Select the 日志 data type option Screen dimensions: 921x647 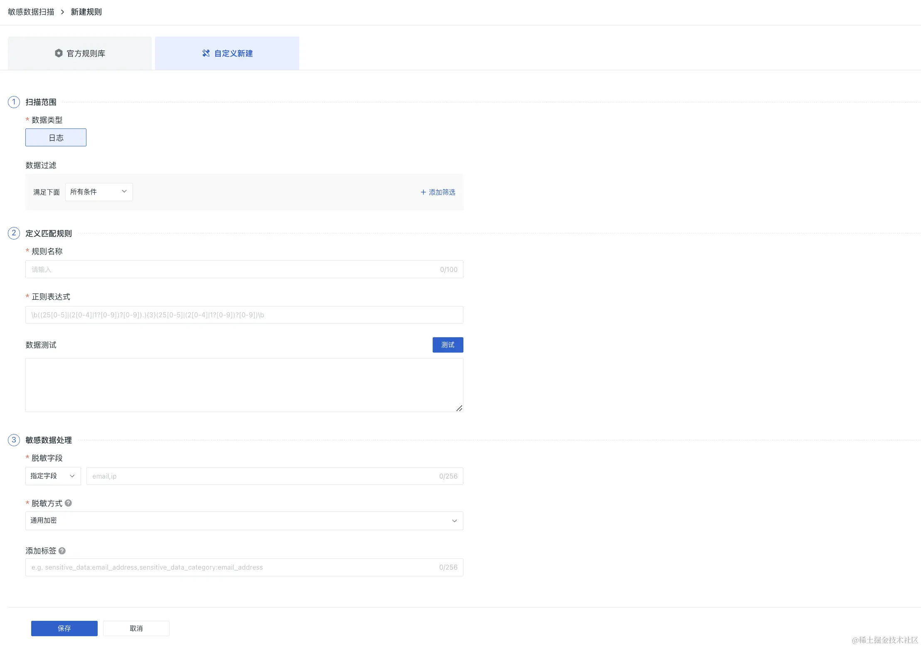56,138
